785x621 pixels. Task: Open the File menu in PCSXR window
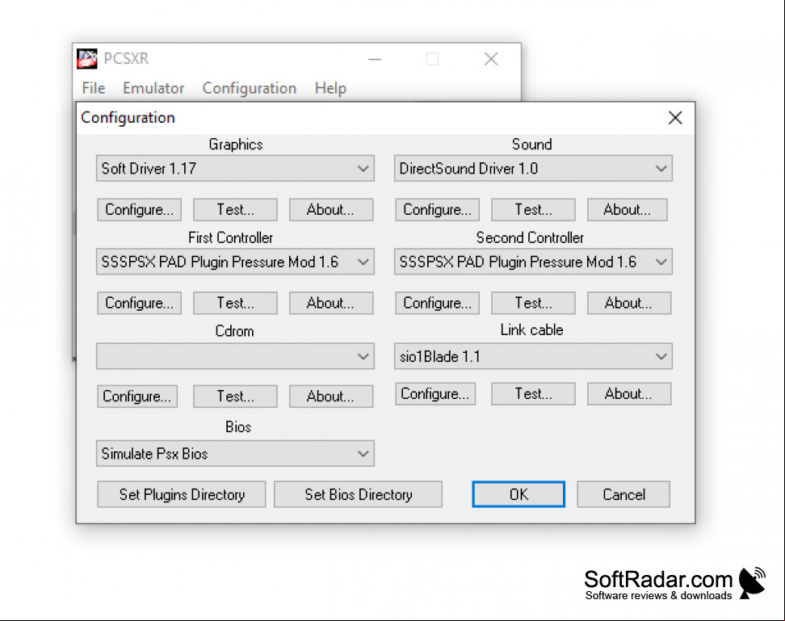pyautogui.click(x=94, y=88)
